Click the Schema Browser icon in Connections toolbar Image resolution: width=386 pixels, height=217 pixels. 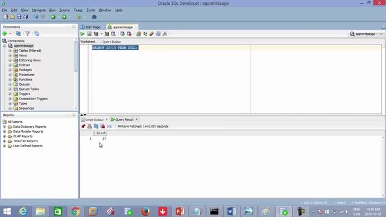[x=37, y=34]
